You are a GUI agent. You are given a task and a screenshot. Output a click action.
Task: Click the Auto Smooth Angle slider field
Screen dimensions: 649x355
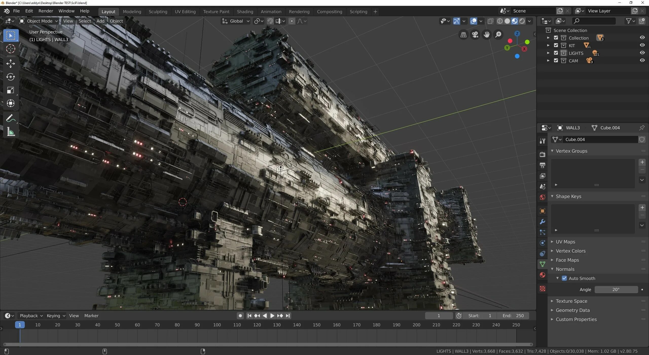616,290
